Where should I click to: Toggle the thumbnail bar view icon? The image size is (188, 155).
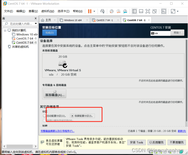point(141,11)
